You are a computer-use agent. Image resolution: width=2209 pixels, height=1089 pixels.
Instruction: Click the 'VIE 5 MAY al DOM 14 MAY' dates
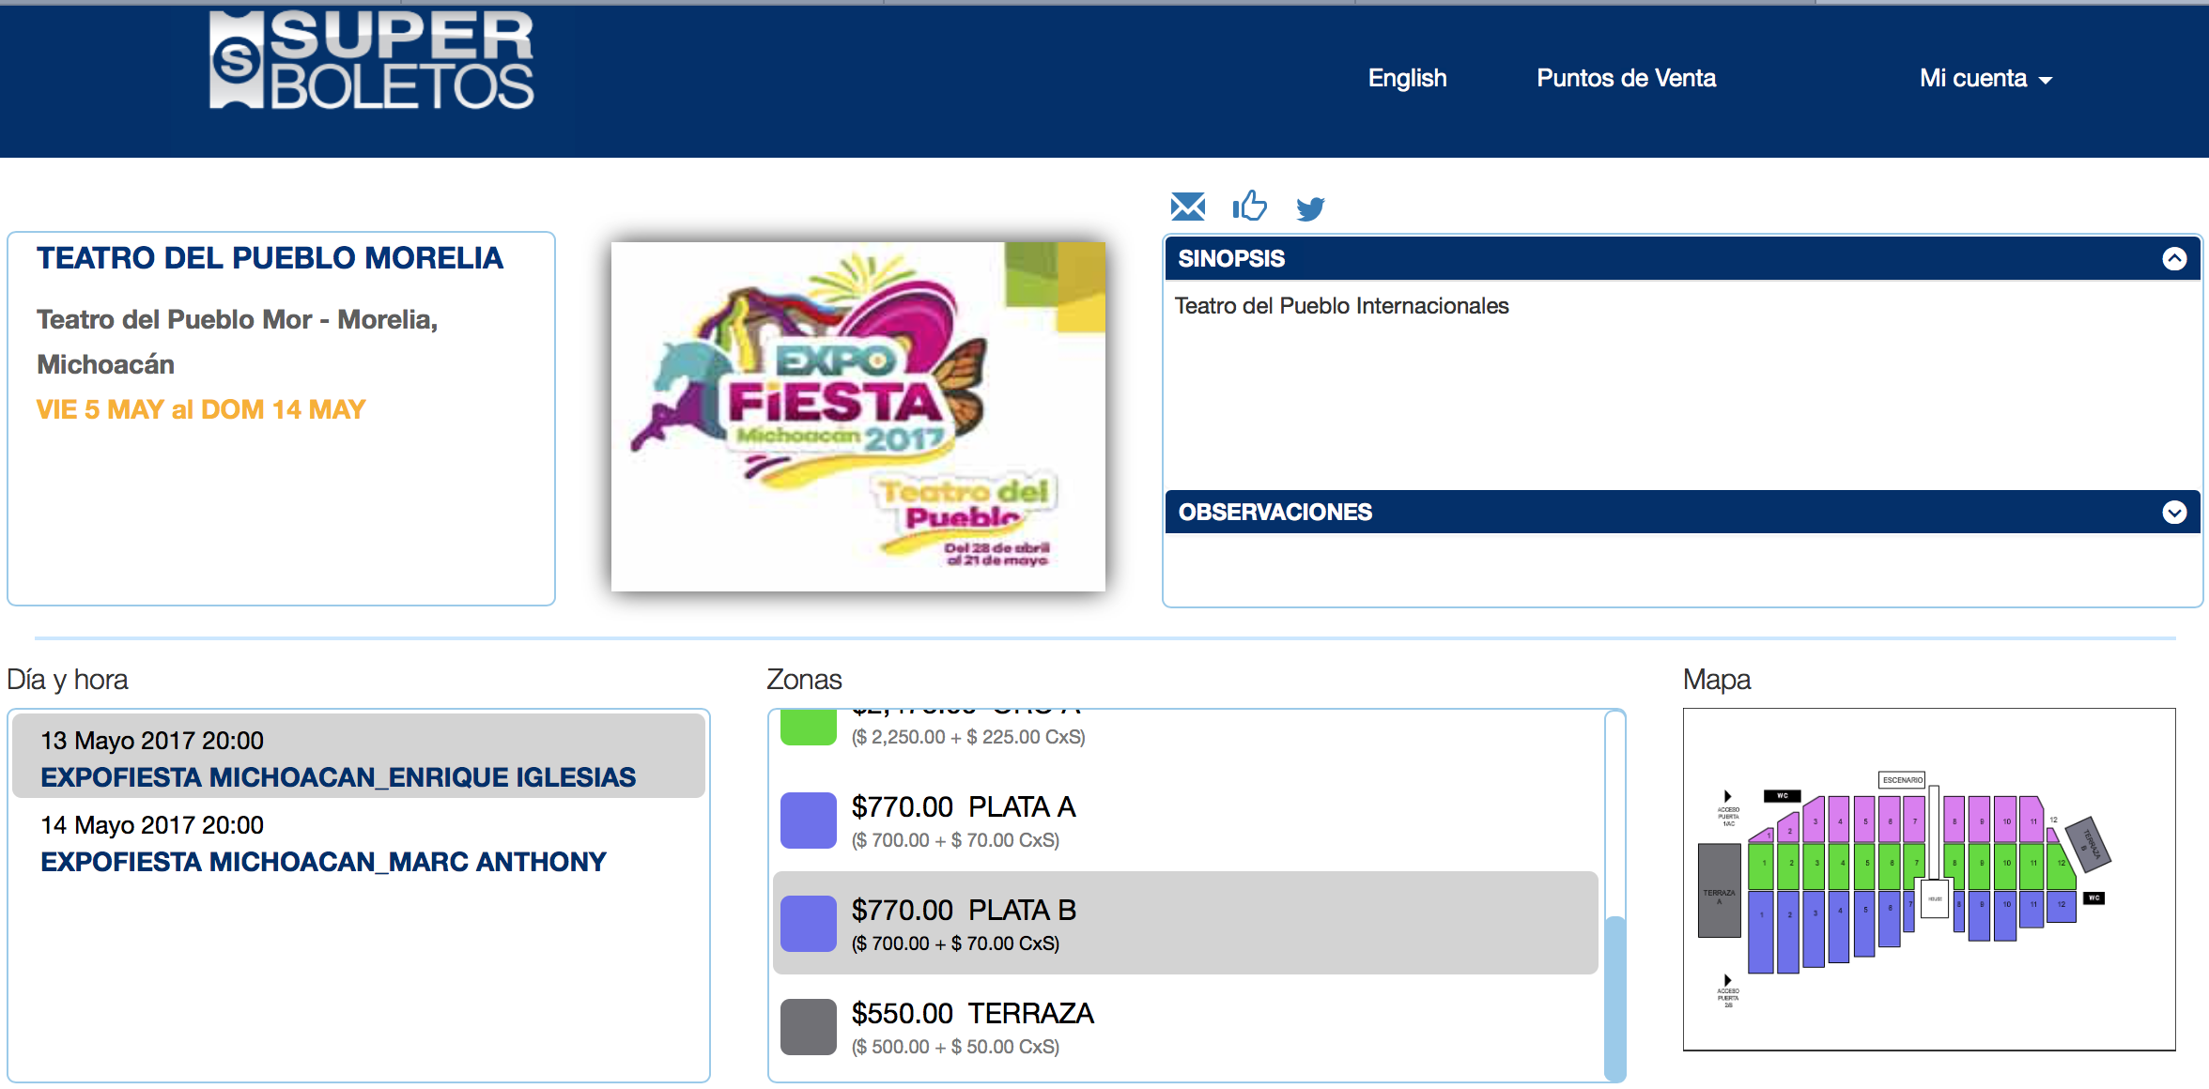[x=201, y=409]
